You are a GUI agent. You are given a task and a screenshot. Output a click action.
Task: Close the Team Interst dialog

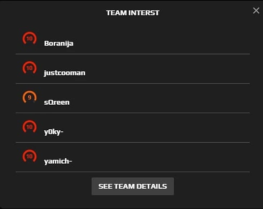click(256, 10)
